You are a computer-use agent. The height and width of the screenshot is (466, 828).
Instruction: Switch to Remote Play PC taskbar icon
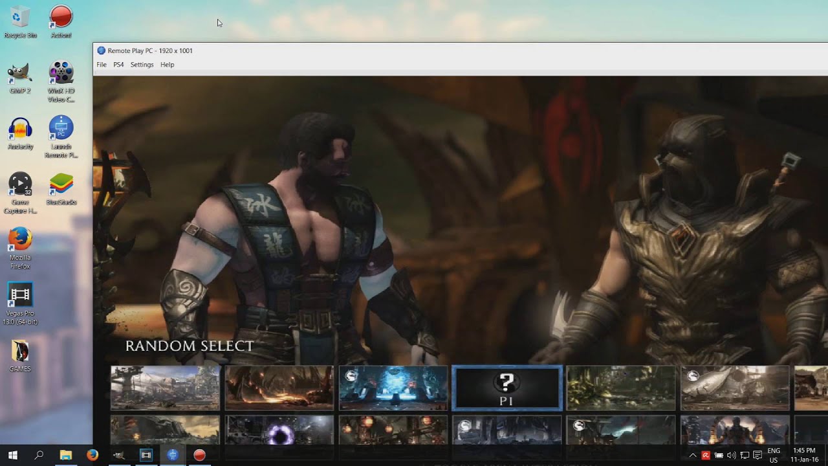(x=172, y=455)
